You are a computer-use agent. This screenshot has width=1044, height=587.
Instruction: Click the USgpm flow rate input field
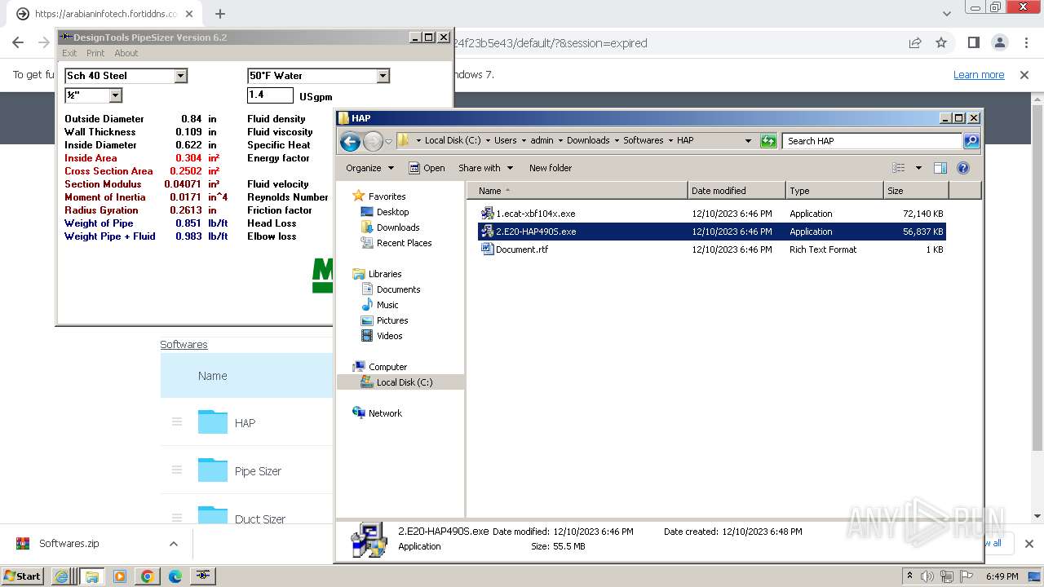coord(270,95)
